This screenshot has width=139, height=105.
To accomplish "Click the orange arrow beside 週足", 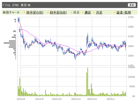I will (83, 12).
